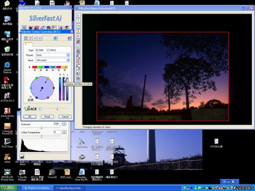Image resolution: width=255 pixels, height=191 pixels.
Task: Click the ACR horizontal slider handle
Action: (57, 109)
